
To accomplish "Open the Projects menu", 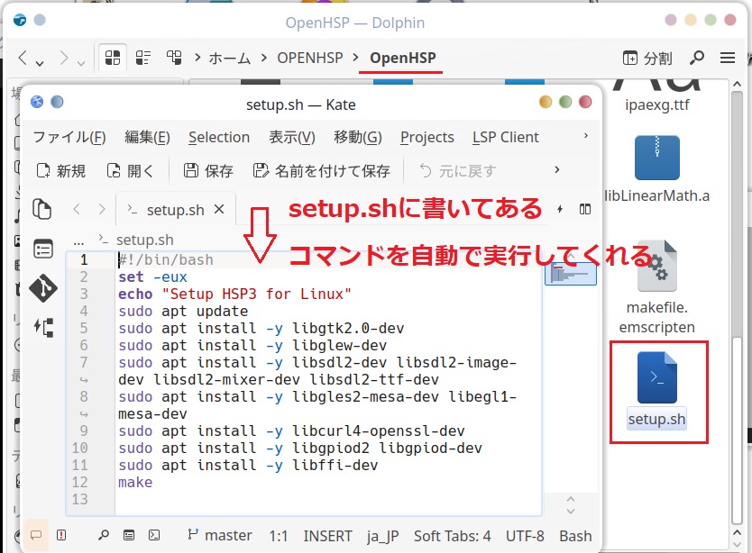I will pyautogui.click(x=426, y=137).
